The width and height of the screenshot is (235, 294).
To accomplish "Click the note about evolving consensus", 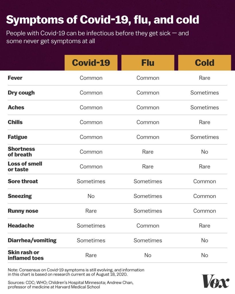I will point(76,272).
